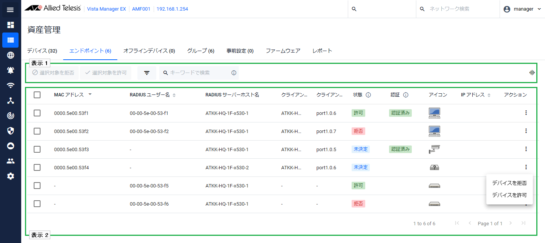
Task: Open action menu for 0000.5e00.53f2 row
Action: pyautogui.click(x=526, y=131)
